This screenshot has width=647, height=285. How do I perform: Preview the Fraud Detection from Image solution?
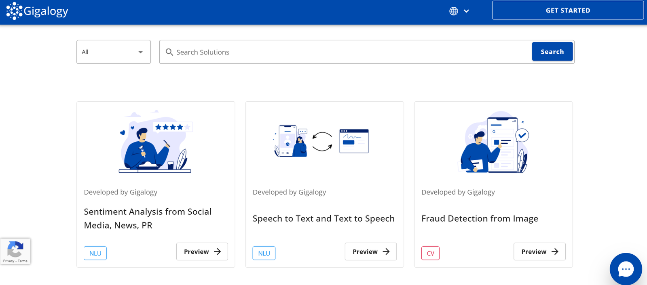539,251
